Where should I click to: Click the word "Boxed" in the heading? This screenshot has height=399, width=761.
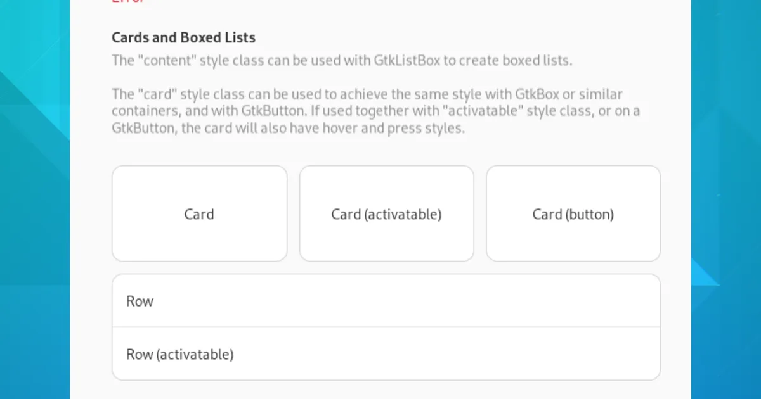(x=201, y=37)
